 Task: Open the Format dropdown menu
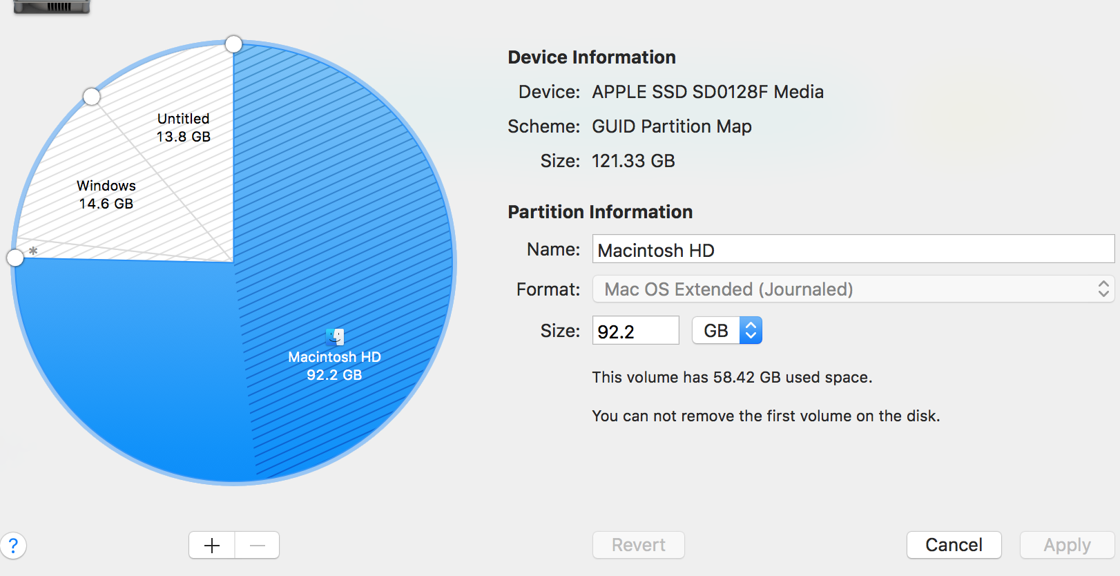tap(853, 289)
